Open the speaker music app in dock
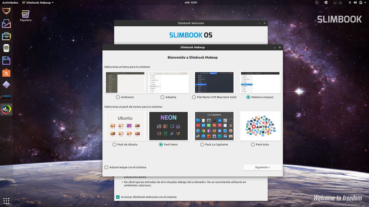The height and width of the screenshot is (207, 369). [6, 48]
